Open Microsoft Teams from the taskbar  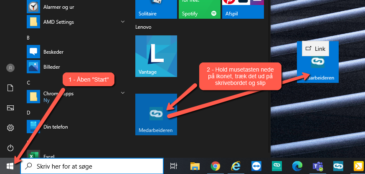coord(317,166)
